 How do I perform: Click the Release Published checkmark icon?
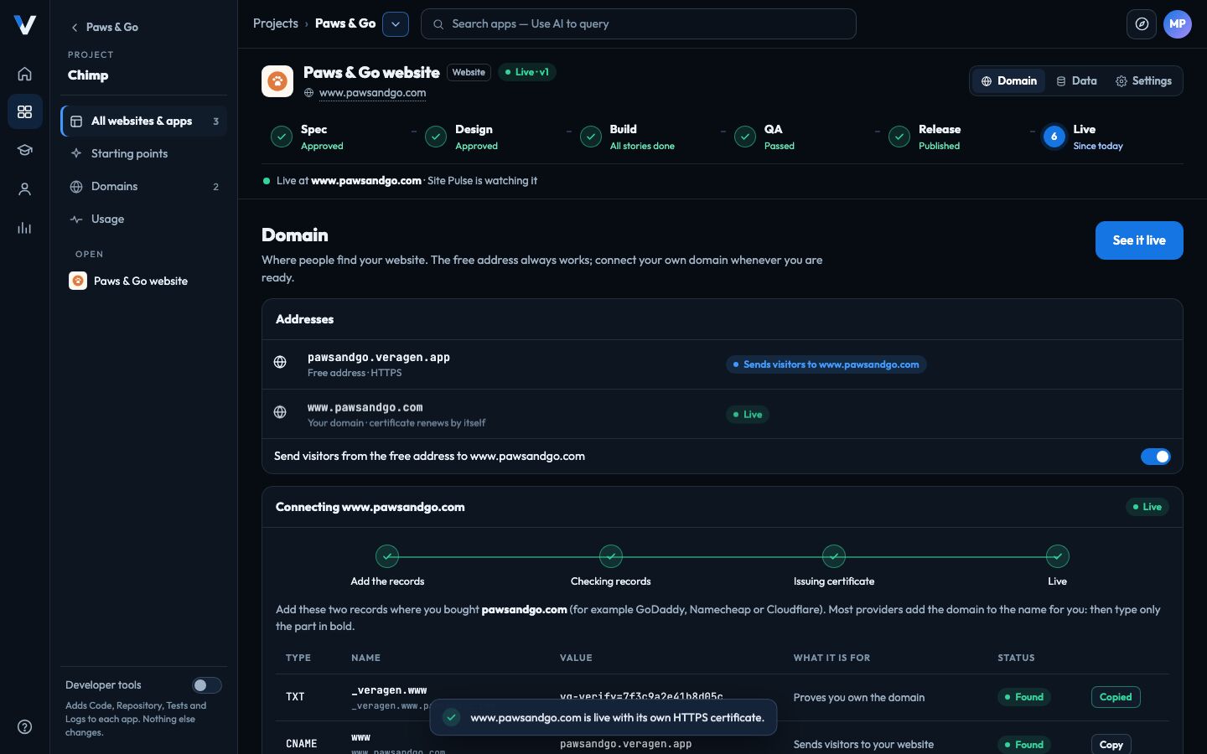pyautogui.click(x=899, y=137)
